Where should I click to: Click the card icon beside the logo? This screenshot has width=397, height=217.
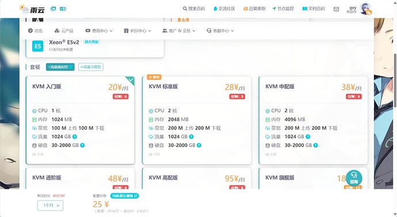(x=63, y=9)
